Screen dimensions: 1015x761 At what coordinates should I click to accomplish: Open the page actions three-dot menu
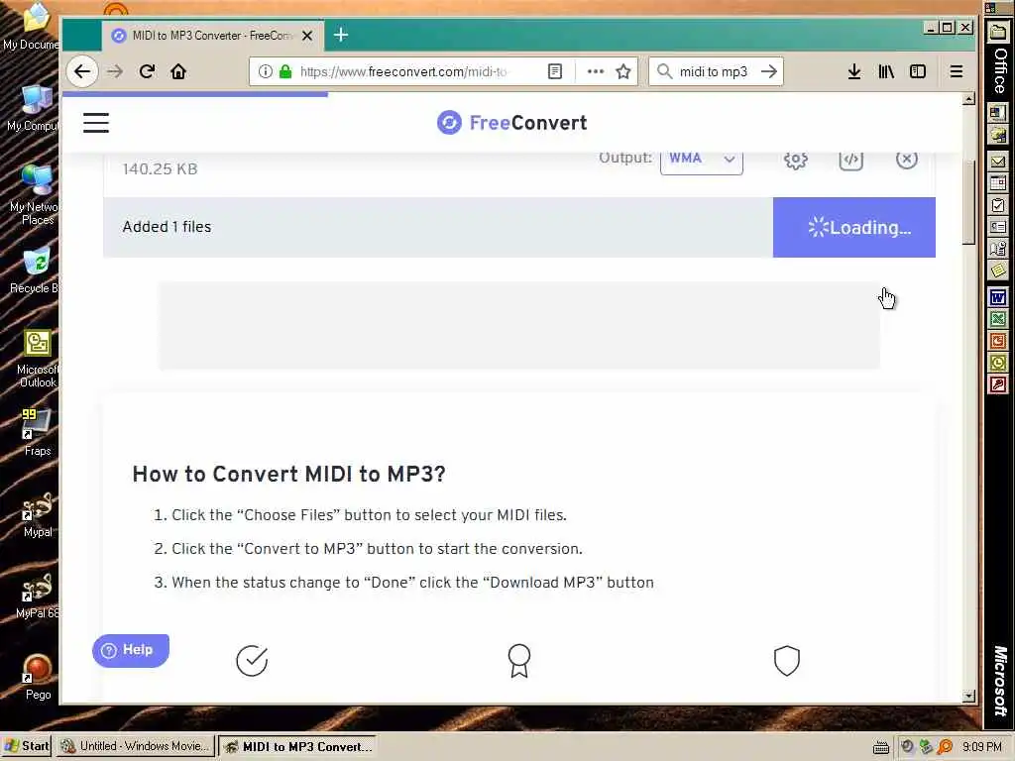point(595,71)
